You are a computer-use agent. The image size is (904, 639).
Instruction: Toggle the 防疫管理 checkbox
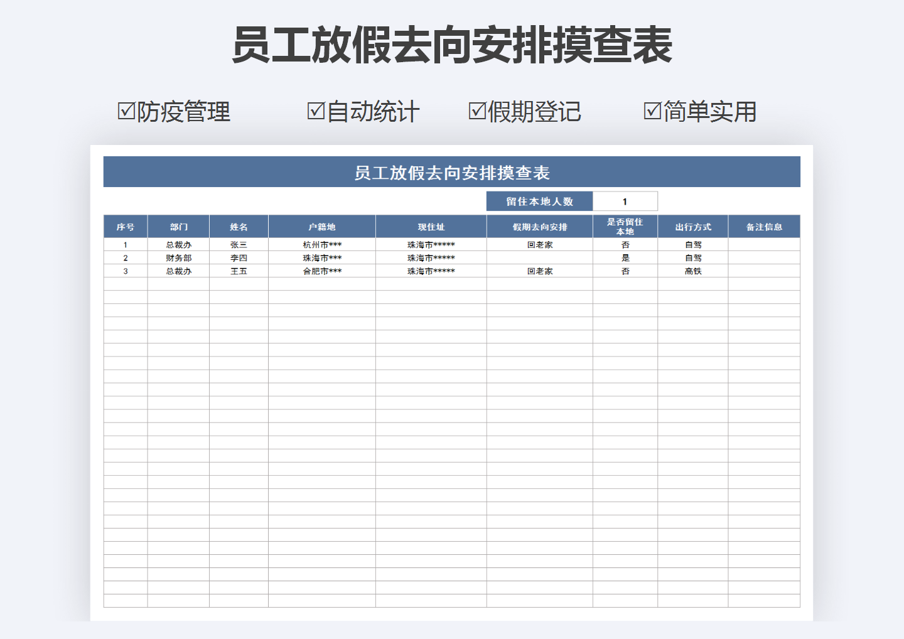tap(126, 110)
